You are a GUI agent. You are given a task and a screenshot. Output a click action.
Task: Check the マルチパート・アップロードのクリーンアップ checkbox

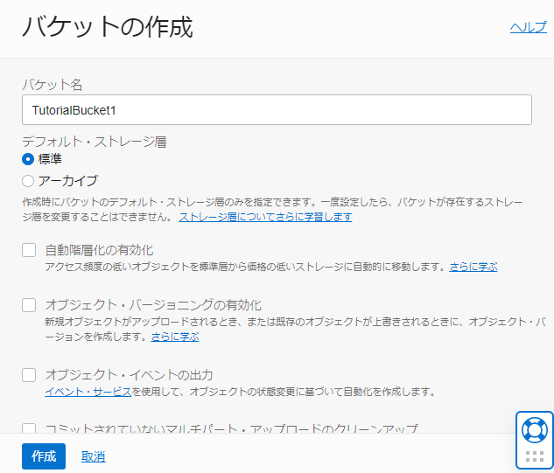pos(29,429)
